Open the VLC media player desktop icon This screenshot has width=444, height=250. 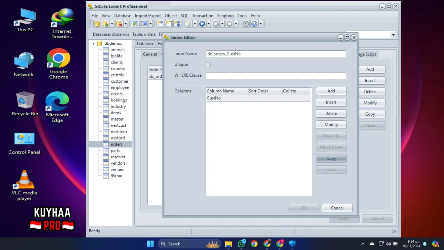24,185
